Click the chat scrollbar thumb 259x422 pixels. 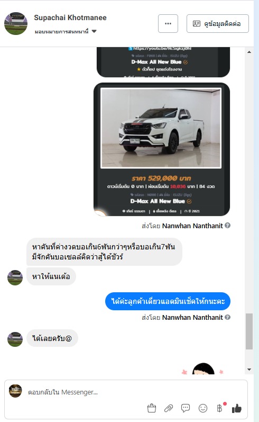pos(249,331)
